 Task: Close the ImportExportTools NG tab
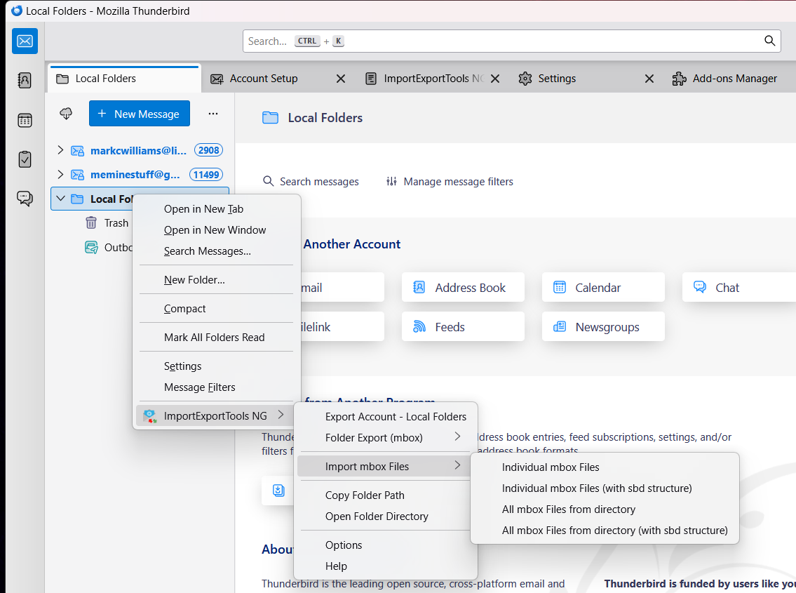pos(495,79)
